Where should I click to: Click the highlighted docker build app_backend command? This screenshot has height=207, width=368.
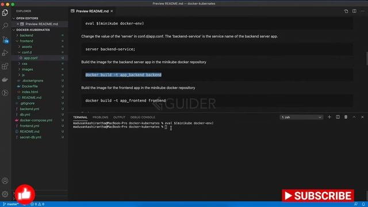click(123, 75)
